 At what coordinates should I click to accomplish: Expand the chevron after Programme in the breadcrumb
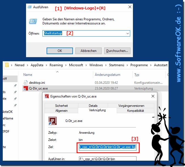tap(151, 65)
